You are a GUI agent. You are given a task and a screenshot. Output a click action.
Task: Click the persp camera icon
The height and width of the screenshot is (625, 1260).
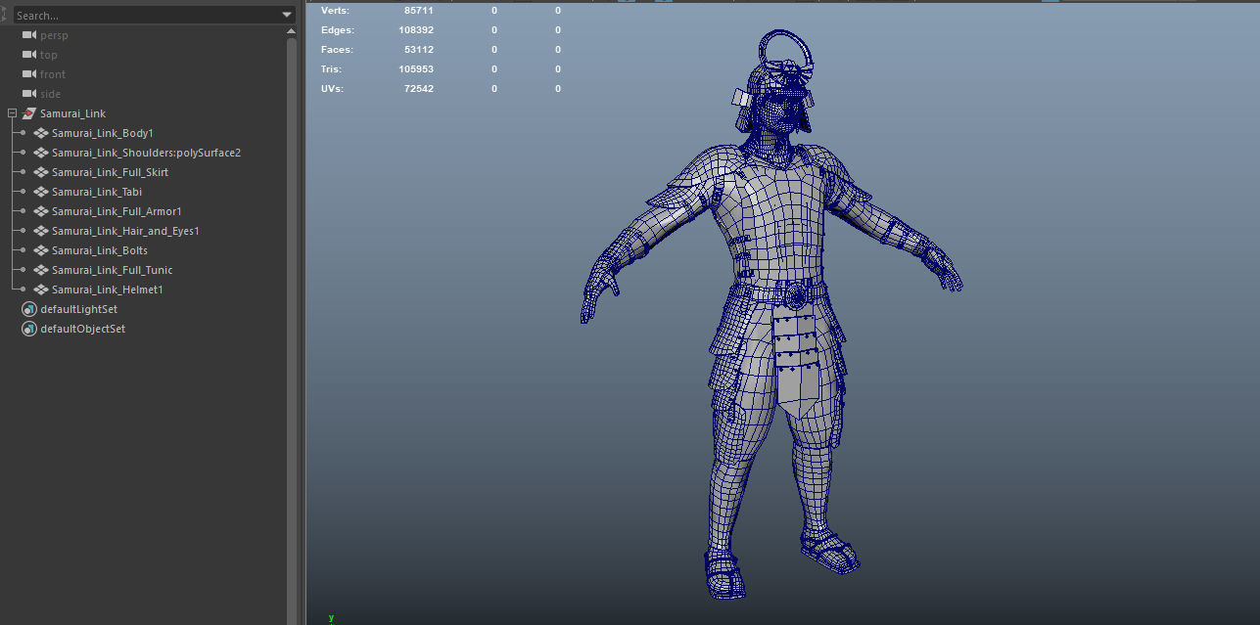click(x=28, y=35)
